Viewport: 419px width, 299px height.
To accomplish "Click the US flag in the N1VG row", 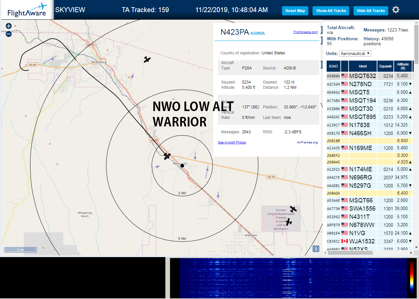I will click(x=345, y=233).
